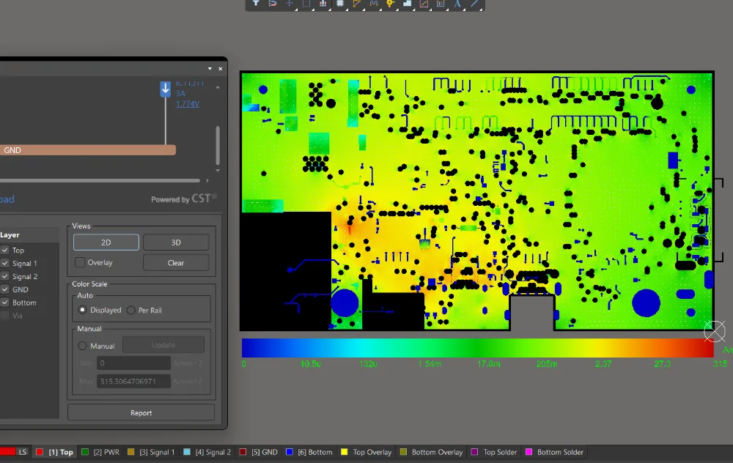
Task: Toggle the Signal 2 layer checkbox
Action: [4, 276]
